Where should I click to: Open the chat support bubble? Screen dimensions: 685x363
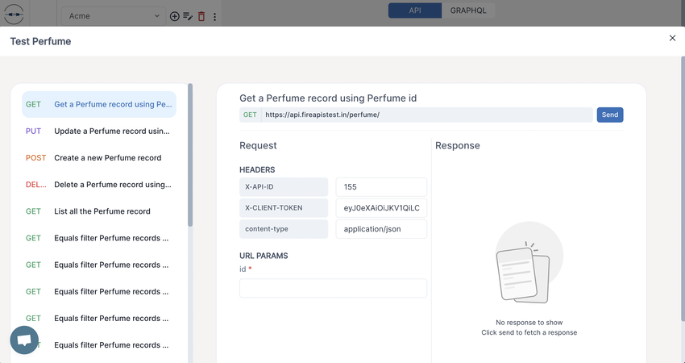[24, 340]
